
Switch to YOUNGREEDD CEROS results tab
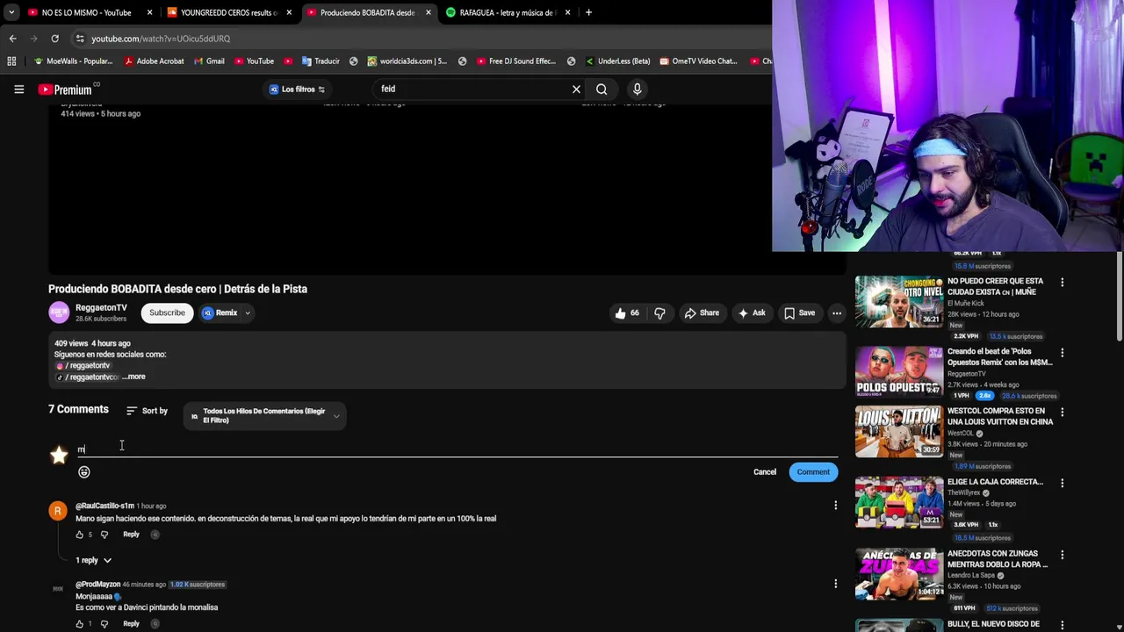pos(228,12)
